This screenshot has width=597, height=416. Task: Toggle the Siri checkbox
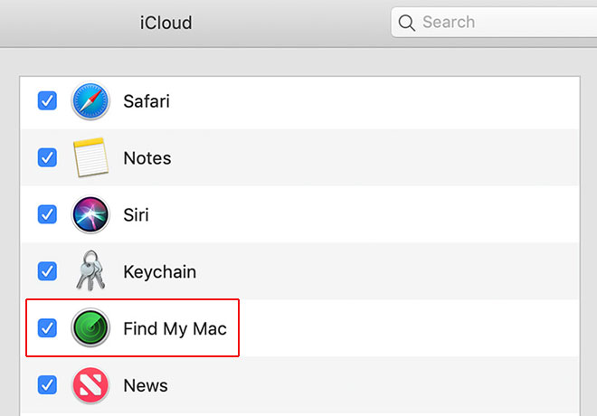pos(47,214)
